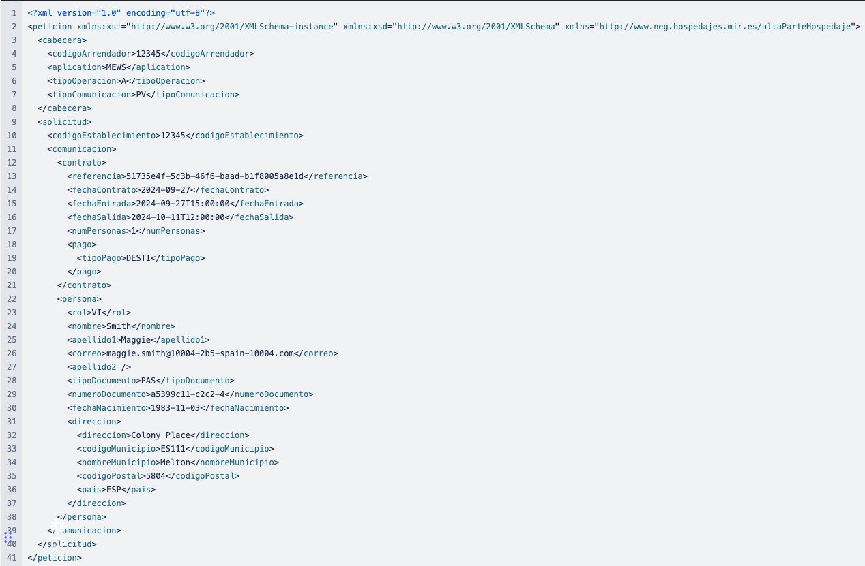Click the ESP pais value
Screen dimensions: 865x566
point(114,490)
